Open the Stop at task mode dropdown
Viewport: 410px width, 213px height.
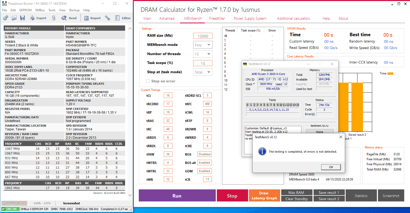pyautogui.click(x=203, y=72)
